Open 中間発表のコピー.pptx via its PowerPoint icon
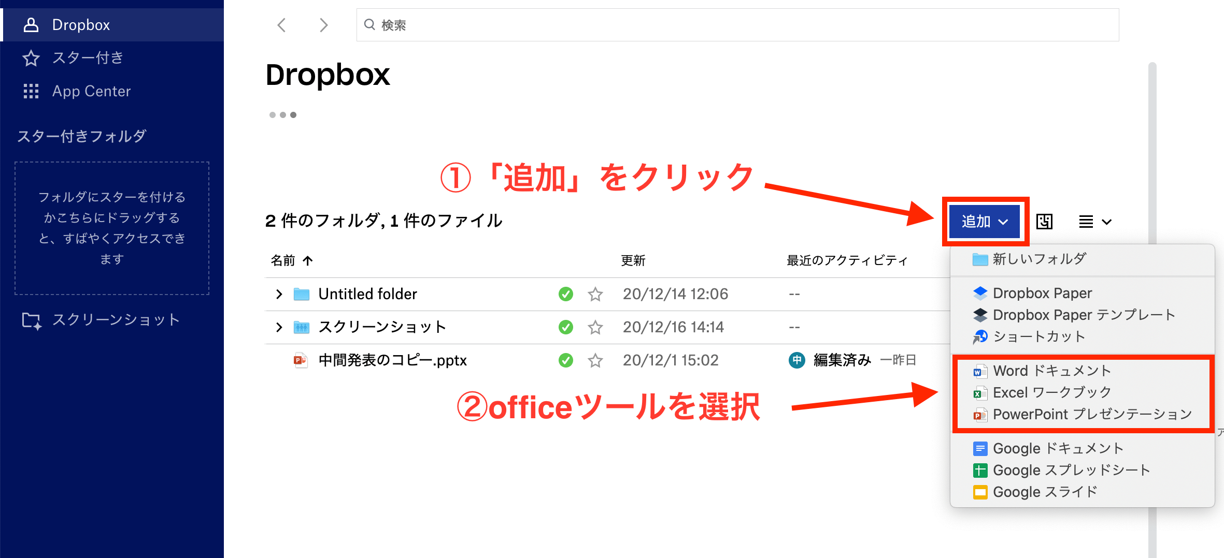 (301, 360)
